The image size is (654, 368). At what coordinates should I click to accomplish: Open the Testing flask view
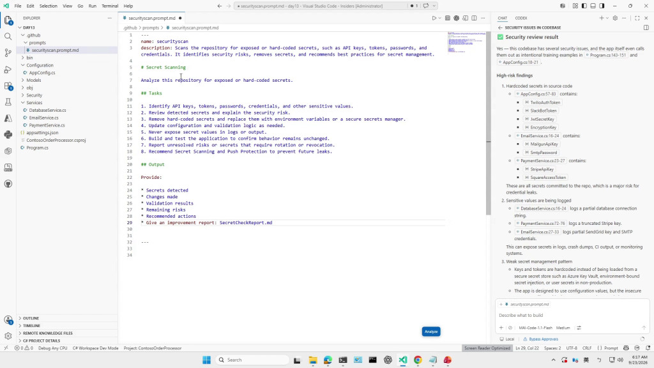point(8,102)
